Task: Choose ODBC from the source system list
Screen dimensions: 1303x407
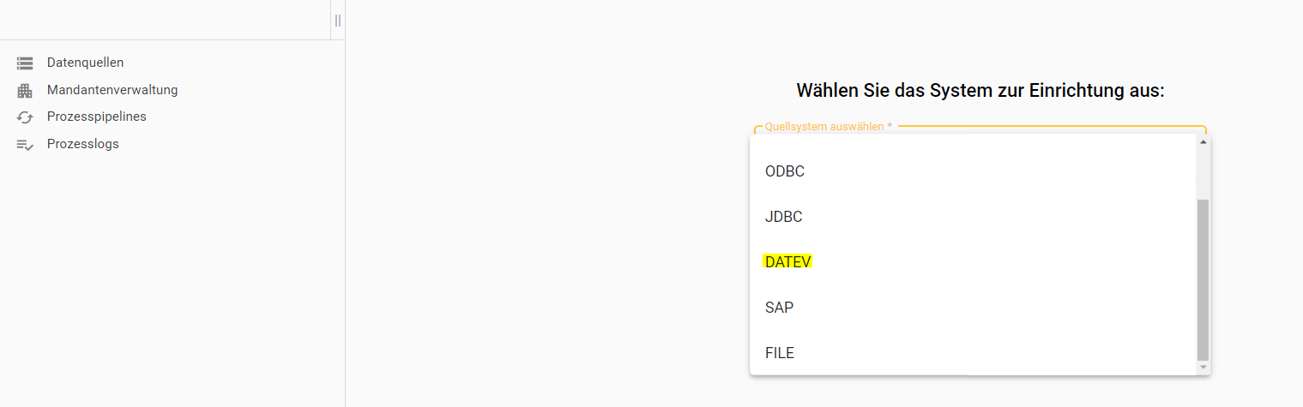Action: tap(785, 171)
